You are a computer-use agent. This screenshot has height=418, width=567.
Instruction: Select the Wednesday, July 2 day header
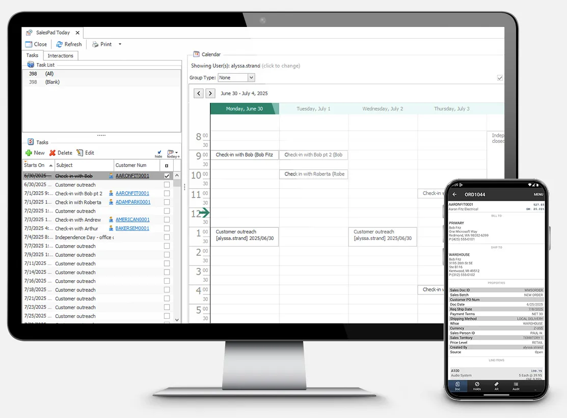click(383, 109)
